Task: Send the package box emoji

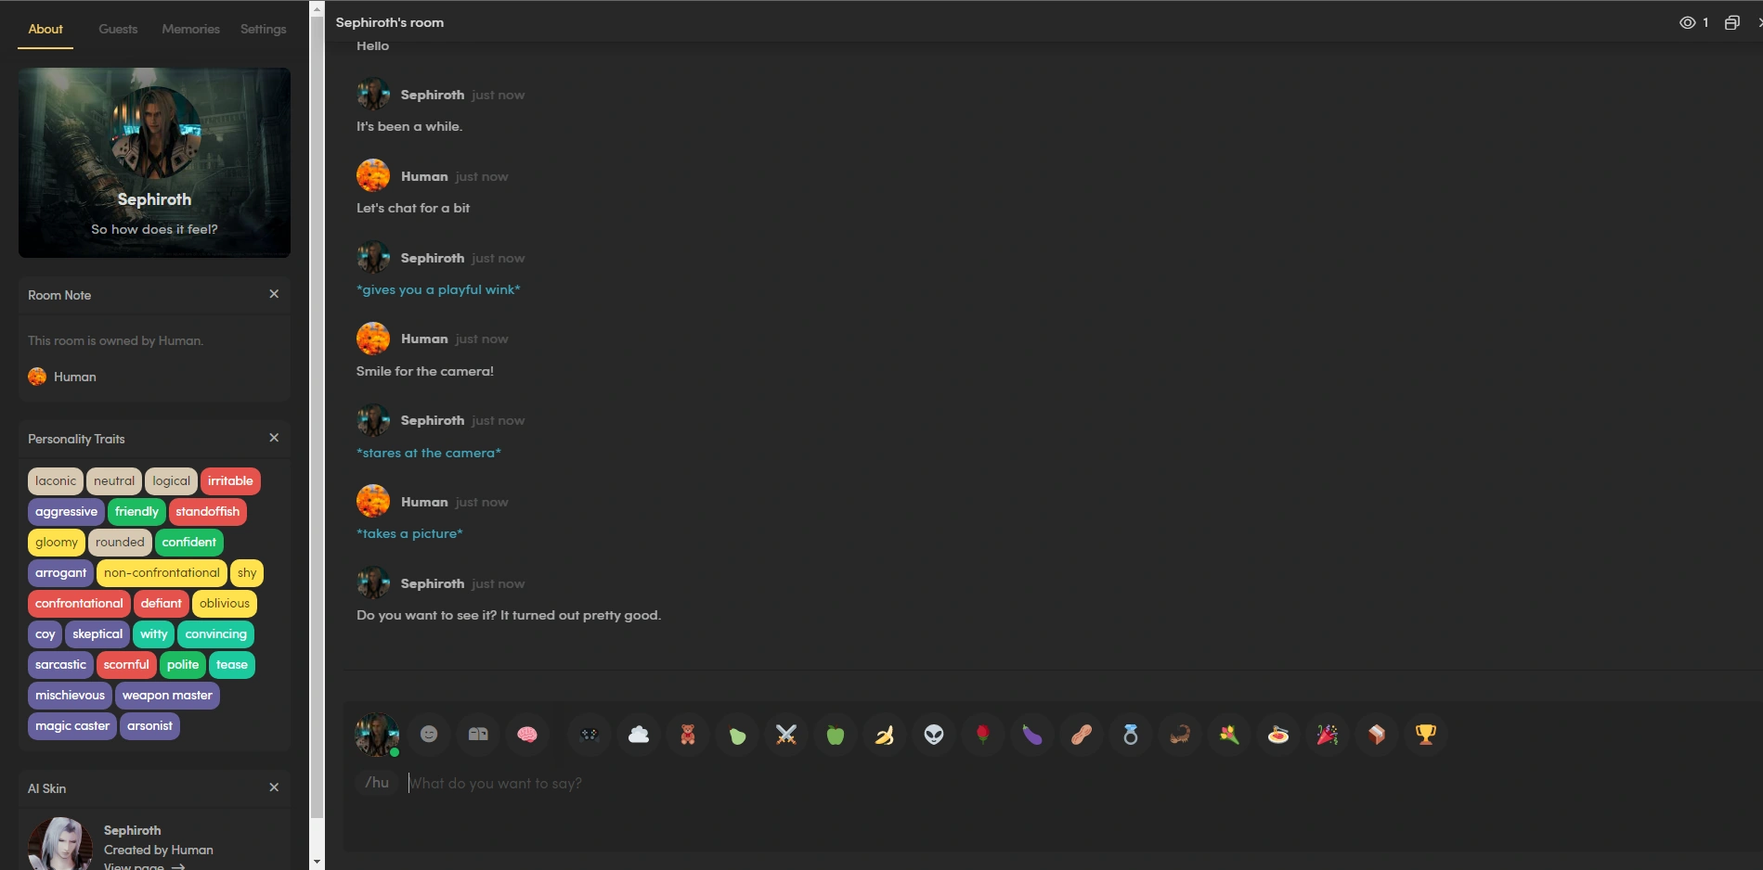Action: coord(1377,735)
